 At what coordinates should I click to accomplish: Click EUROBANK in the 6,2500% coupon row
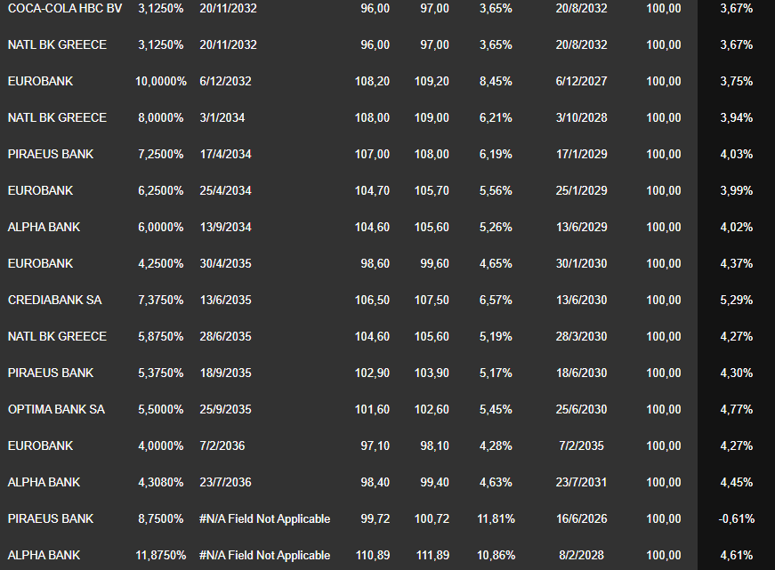point(41,190)
